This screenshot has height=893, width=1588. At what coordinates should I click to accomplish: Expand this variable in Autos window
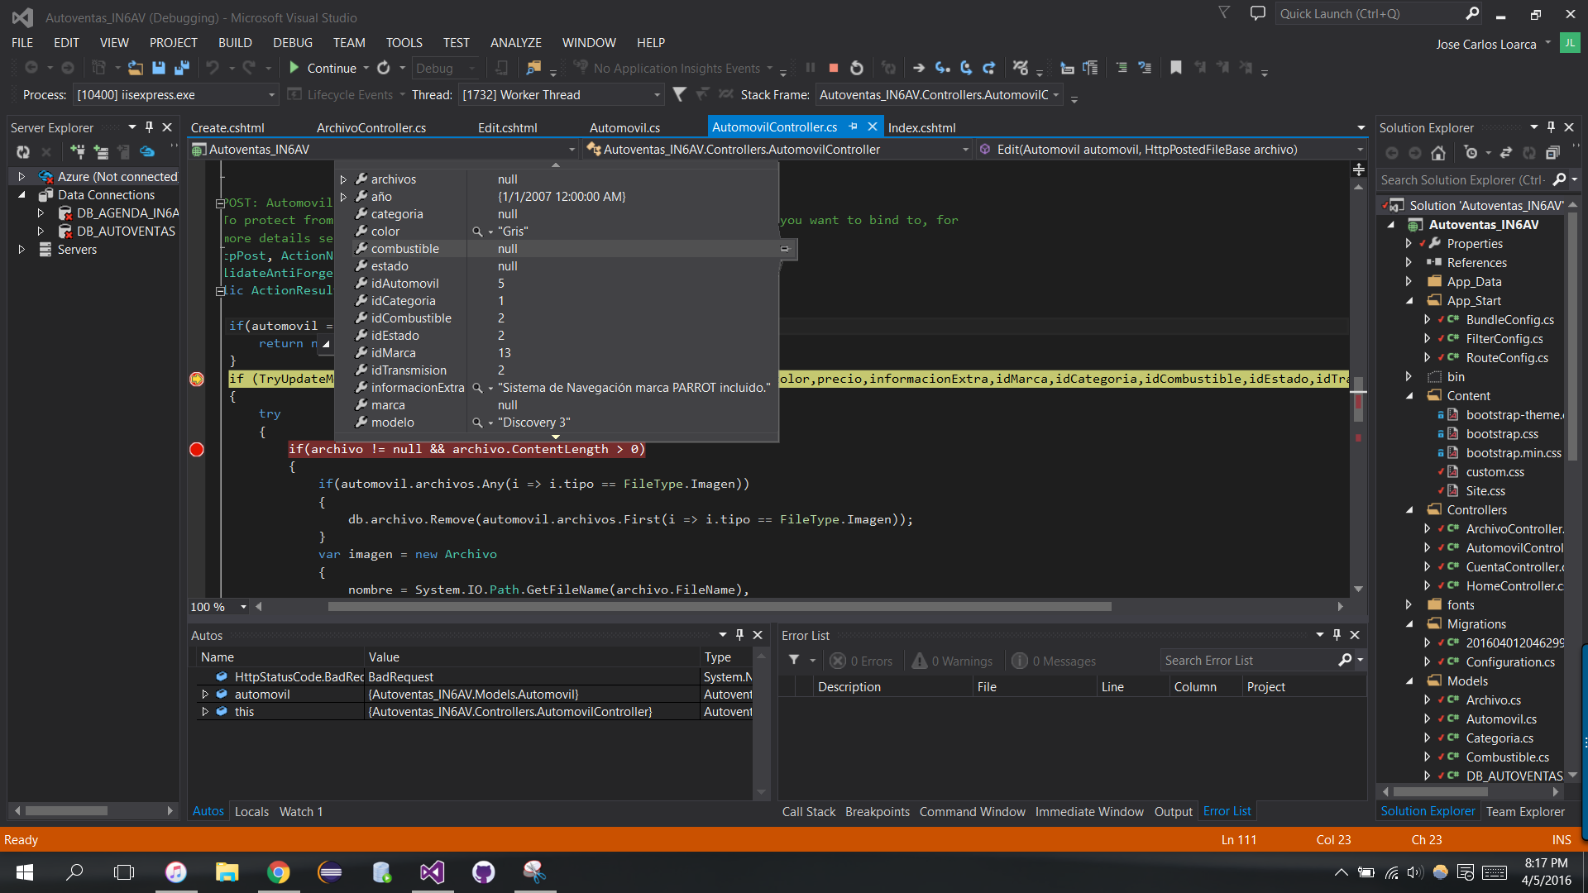[x=205, y=712]
